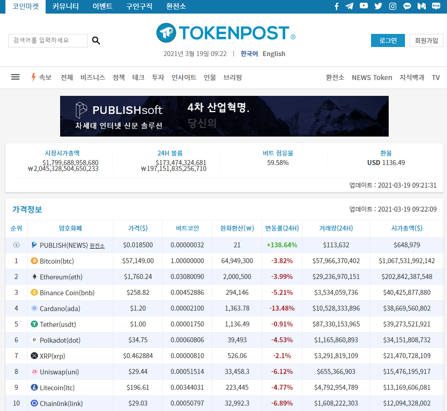447x411 pixels.
Task: Click the sponsored S rank icon
Action: coord(16,245)
